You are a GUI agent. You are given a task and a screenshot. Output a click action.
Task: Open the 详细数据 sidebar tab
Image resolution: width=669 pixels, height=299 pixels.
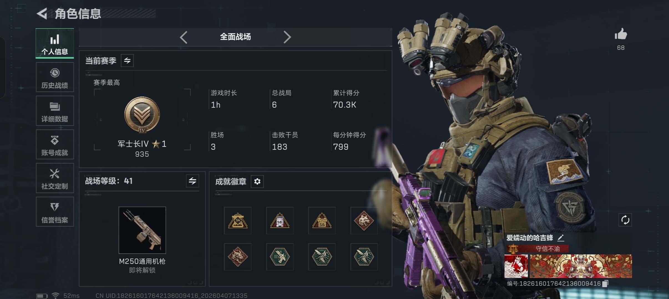tap(55, 111)
